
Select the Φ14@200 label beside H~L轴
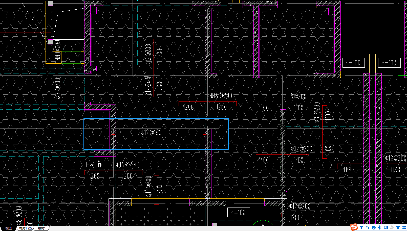127,165
